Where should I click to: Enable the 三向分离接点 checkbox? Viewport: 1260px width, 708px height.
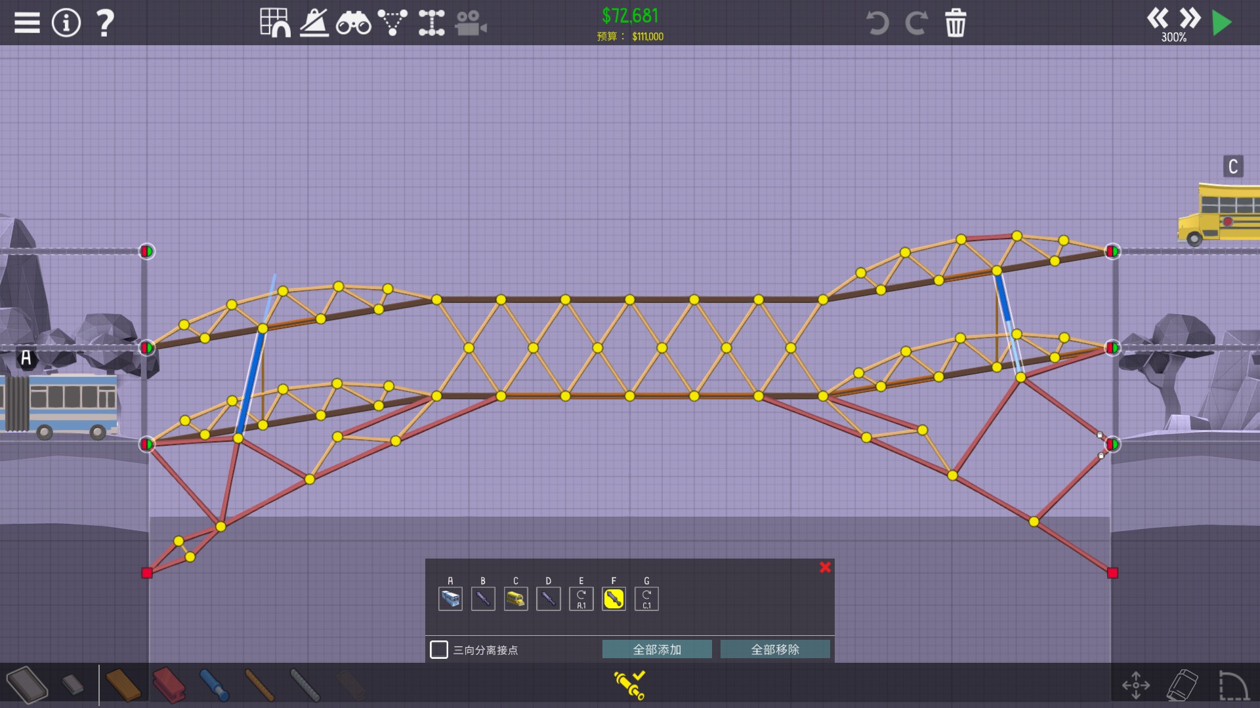439,650
